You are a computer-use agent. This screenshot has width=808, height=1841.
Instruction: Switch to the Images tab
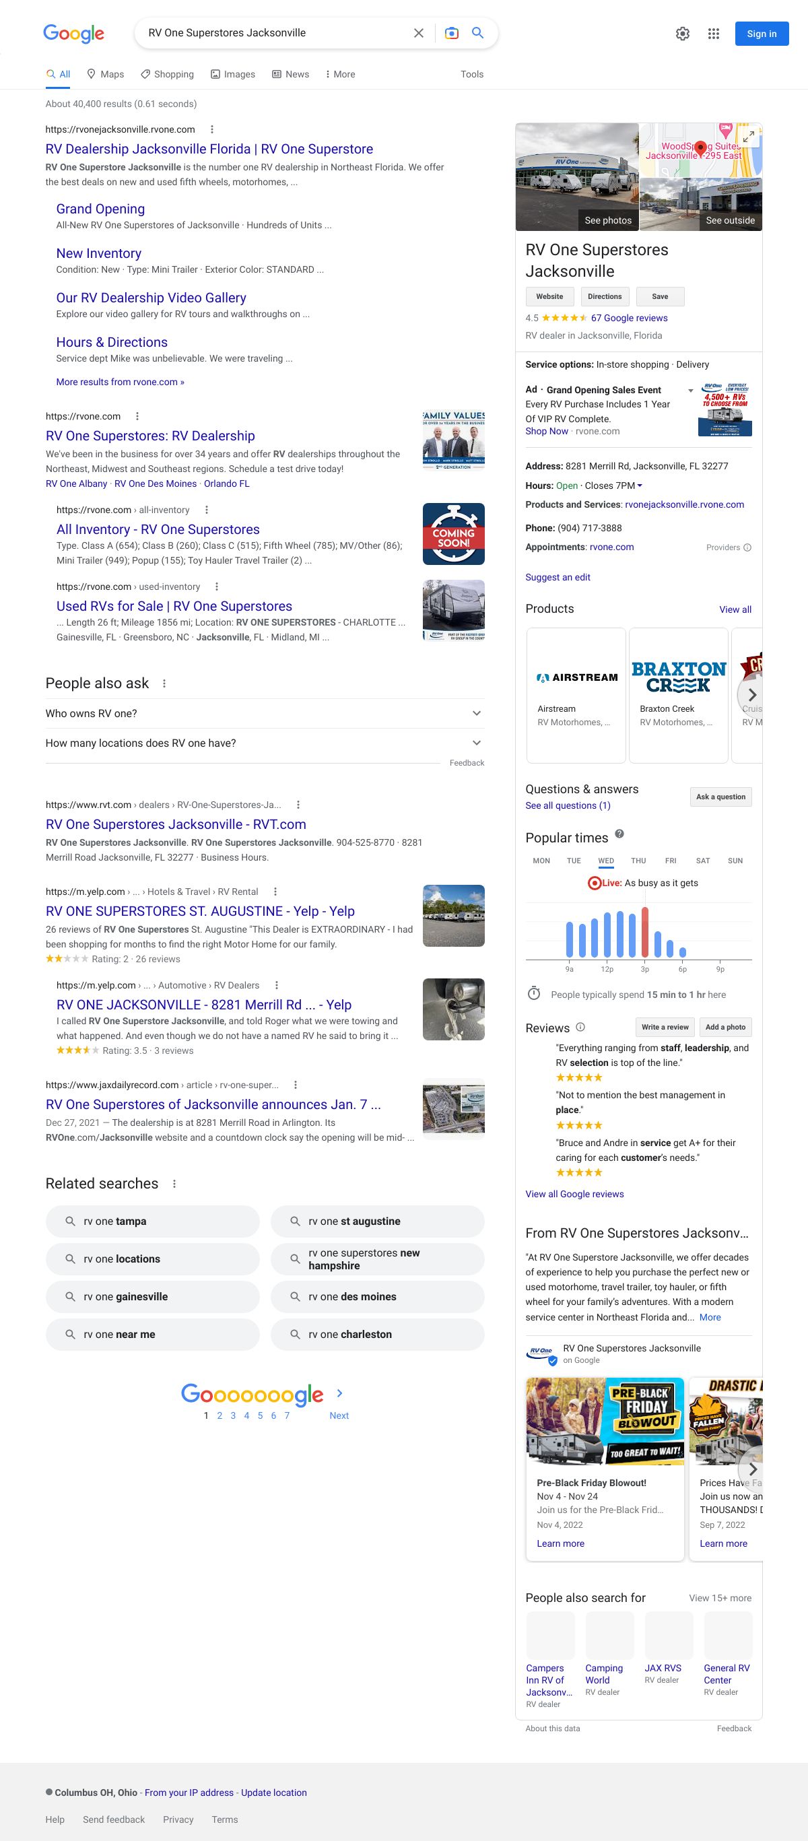click(233, 74)
